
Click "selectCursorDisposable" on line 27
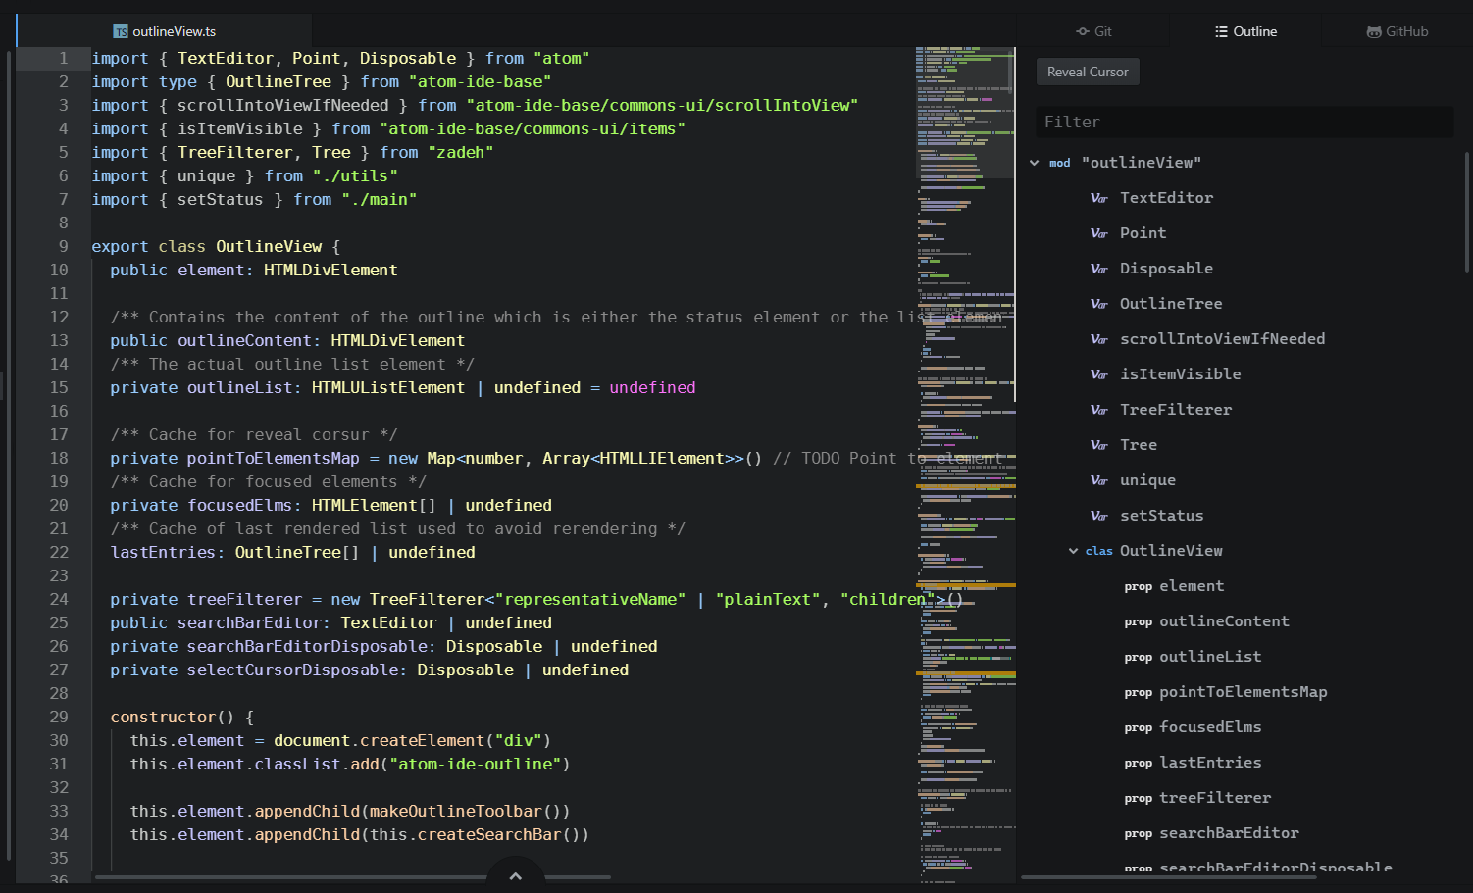(x=293, y=670)
